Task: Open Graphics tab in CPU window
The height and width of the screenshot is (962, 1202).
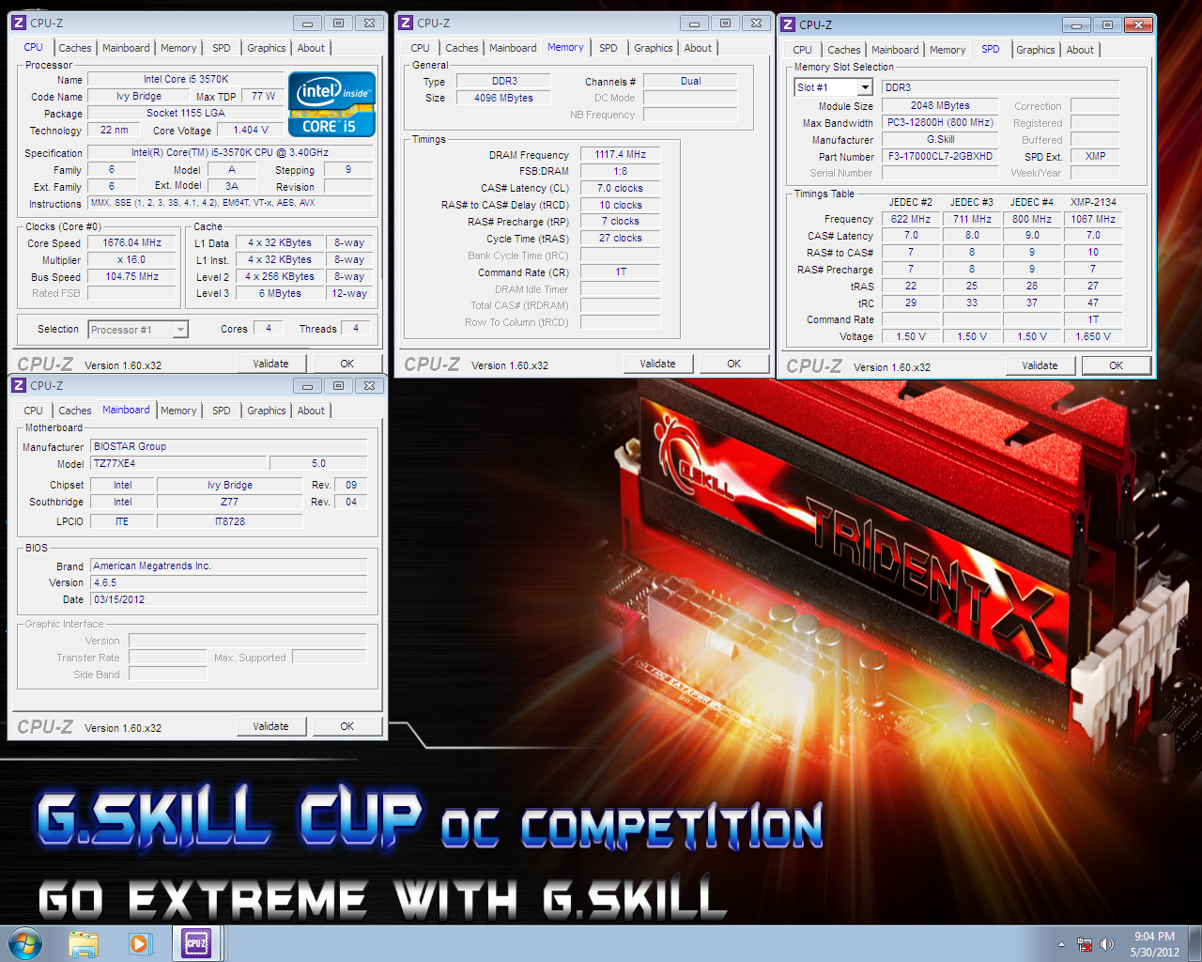Action: click(x=267, y=48)
